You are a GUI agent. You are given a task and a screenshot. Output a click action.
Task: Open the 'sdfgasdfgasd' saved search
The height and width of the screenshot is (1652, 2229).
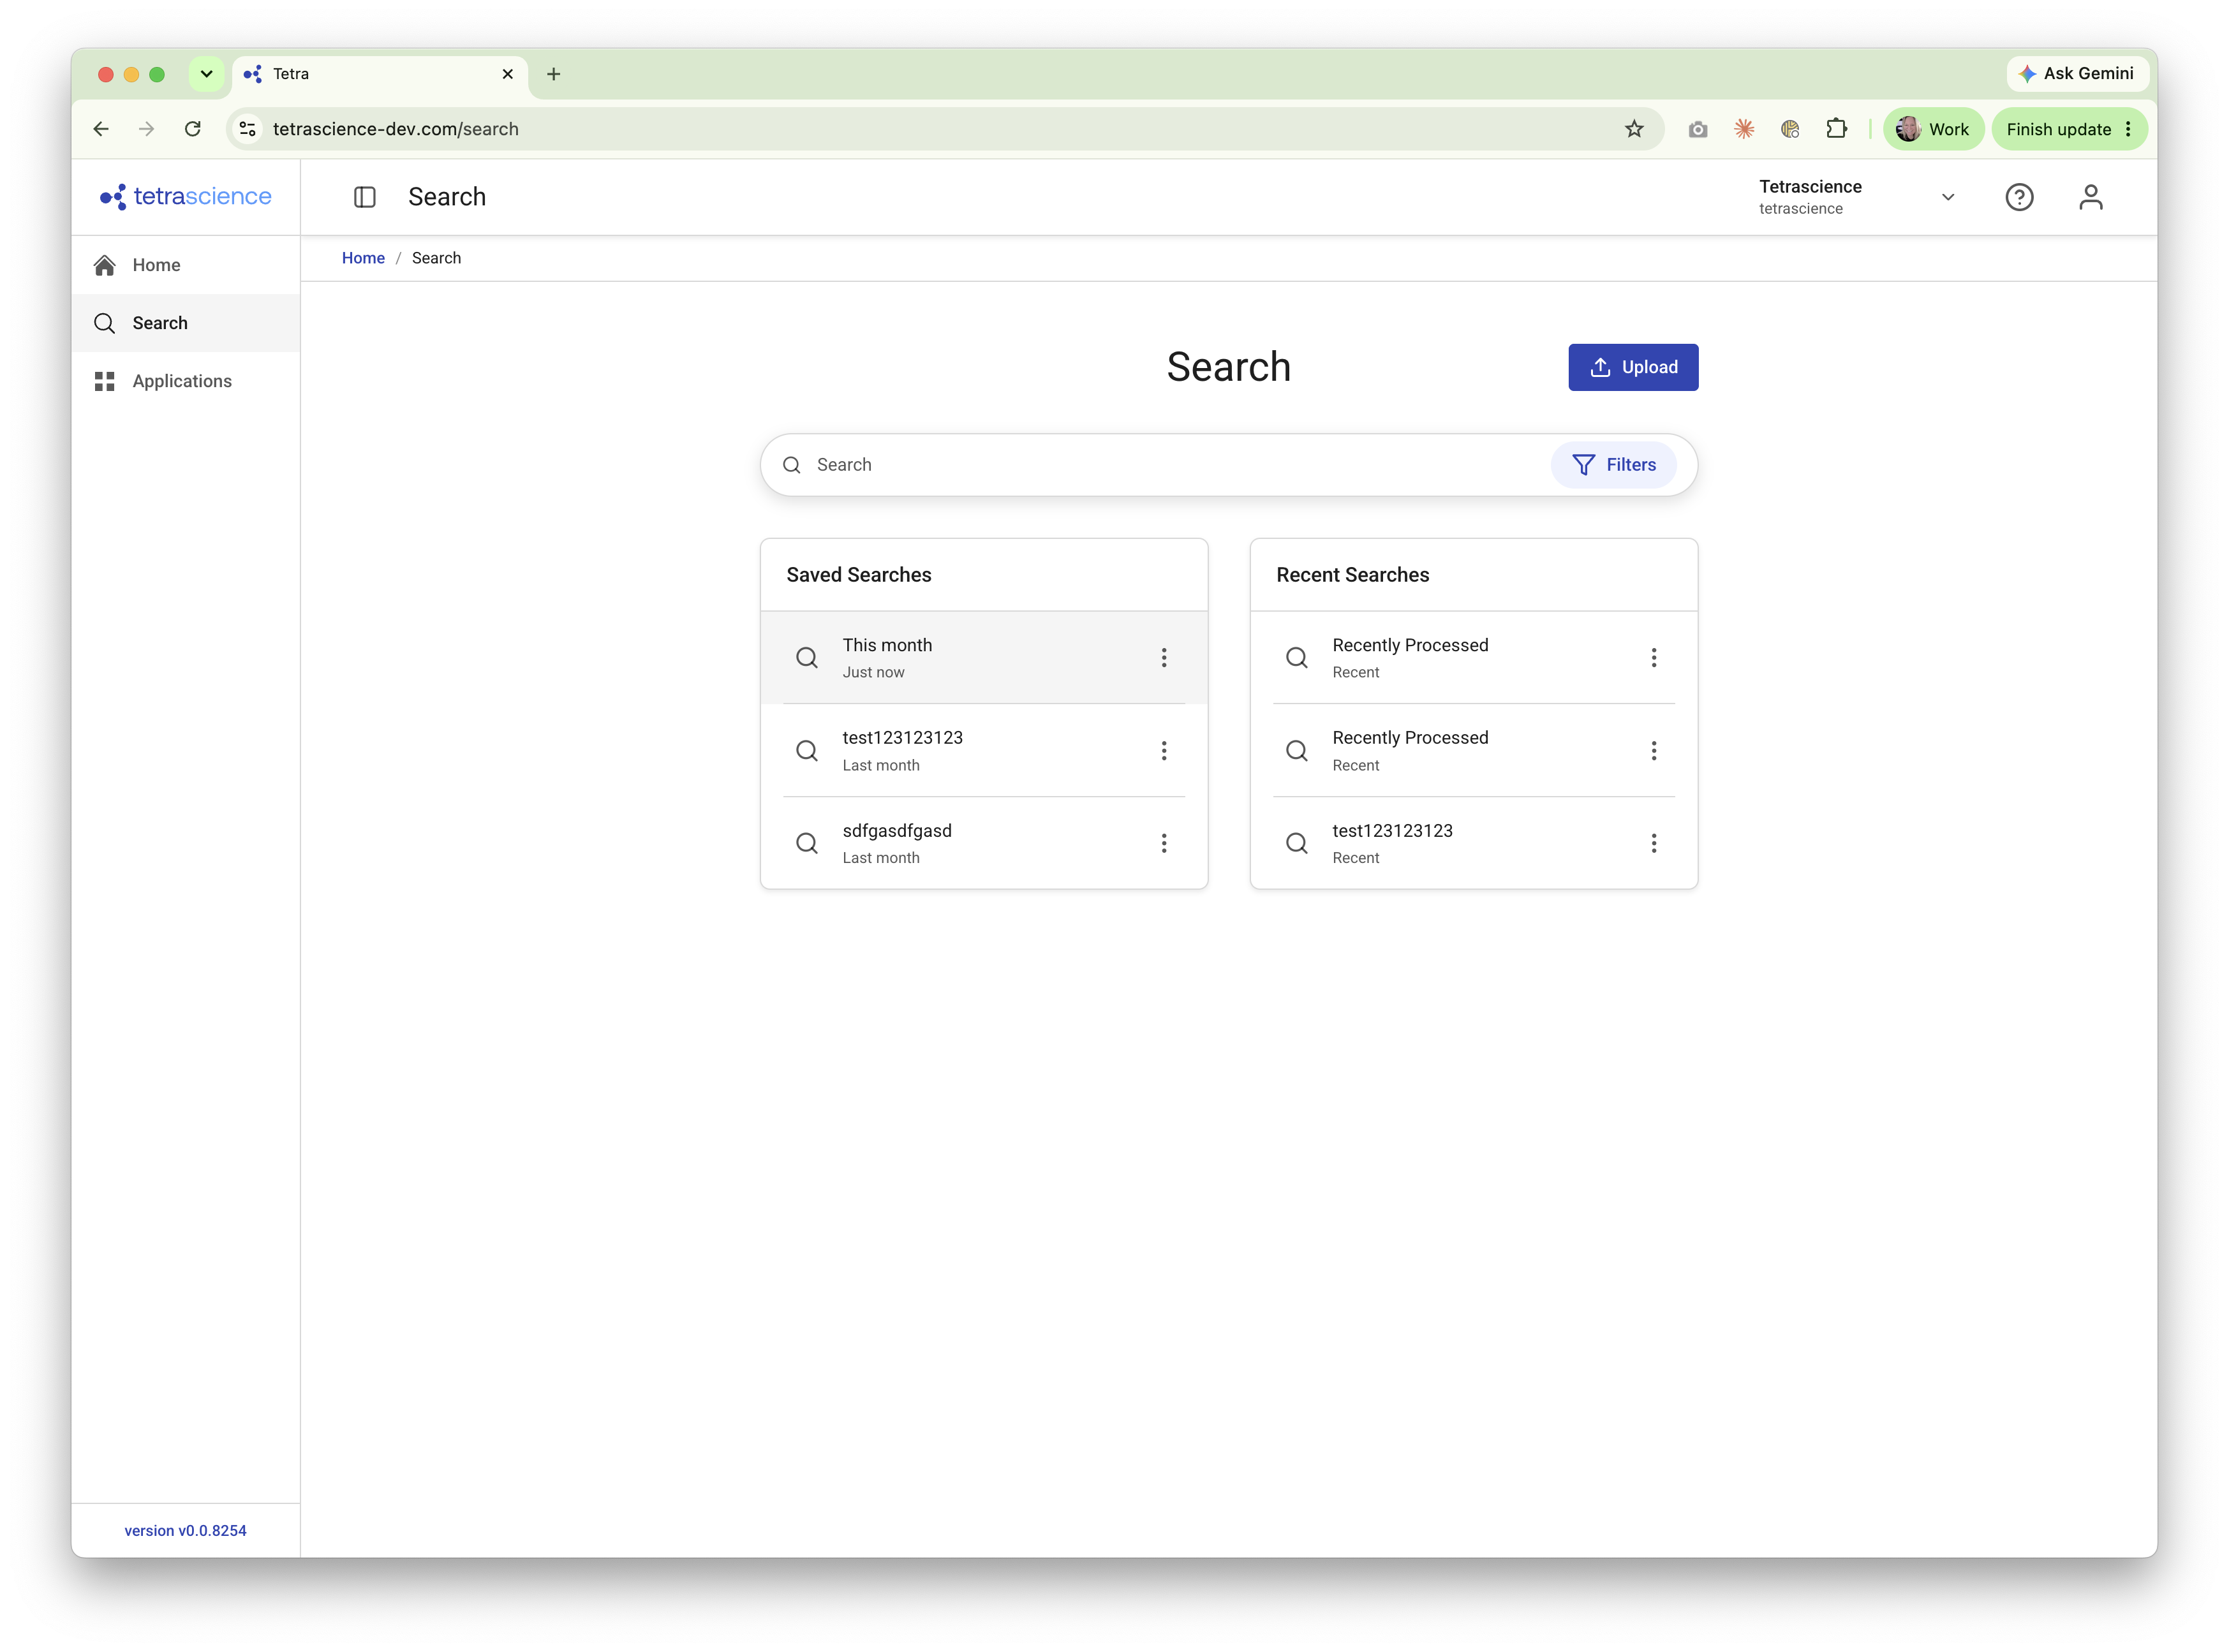(x=983, y=843)
